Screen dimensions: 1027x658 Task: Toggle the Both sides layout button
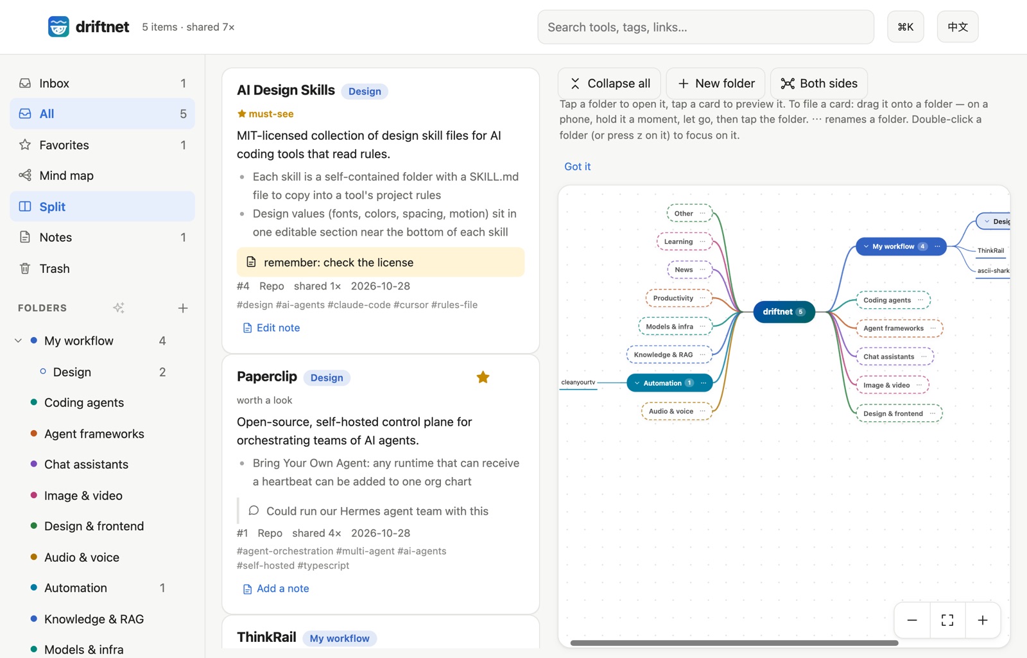point(819,83)
